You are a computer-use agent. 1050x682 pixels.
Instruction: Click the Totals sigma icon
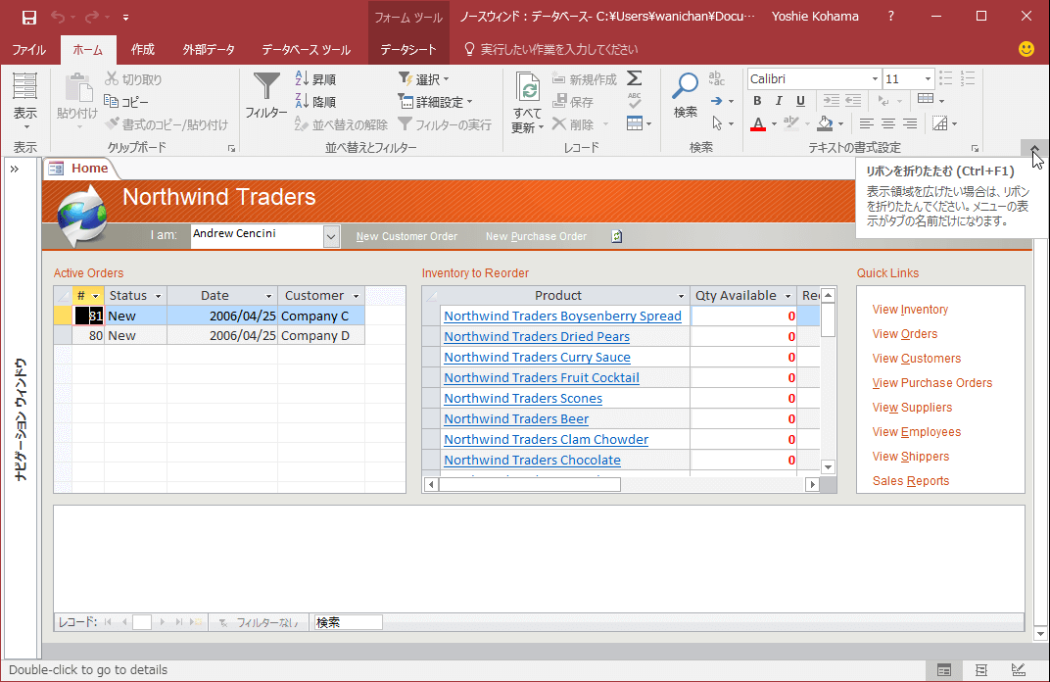(x=634, y=78)
